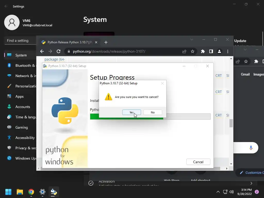
Task: Close the cancel confirmation dialog
Action: point(162,83)
